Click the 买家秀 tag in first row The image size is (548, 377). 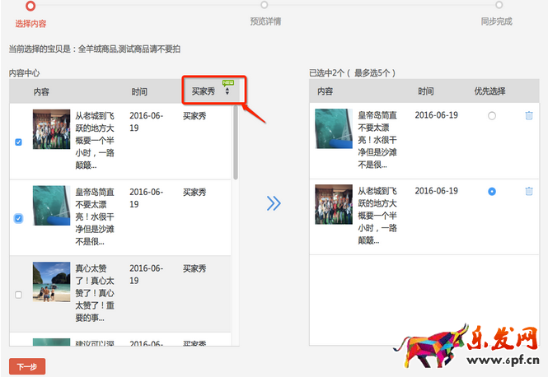click(x=194, y=116)
